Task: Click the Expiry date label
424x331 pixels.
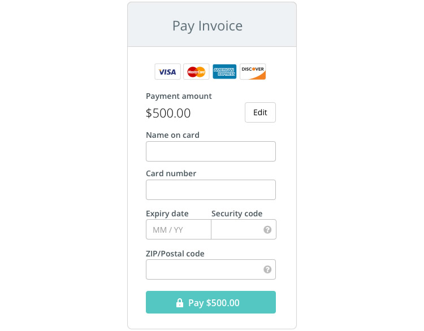Action: (x=167, y=214)
